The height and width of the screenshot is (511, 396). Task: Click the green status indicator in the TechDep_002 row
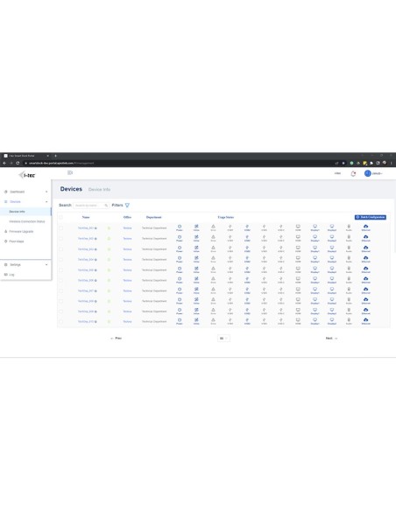[x=109, y=239]
